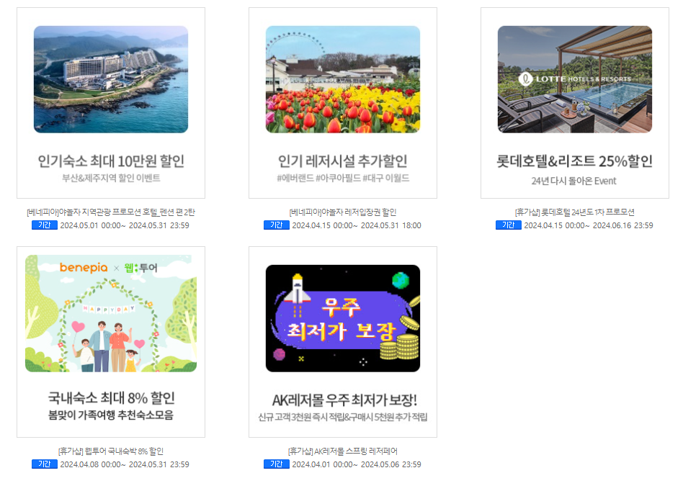This screenshot has width=683, height=491.
Task: Click the 기간 badge below the Lotte Hotel card
Action: click(507, 223)
